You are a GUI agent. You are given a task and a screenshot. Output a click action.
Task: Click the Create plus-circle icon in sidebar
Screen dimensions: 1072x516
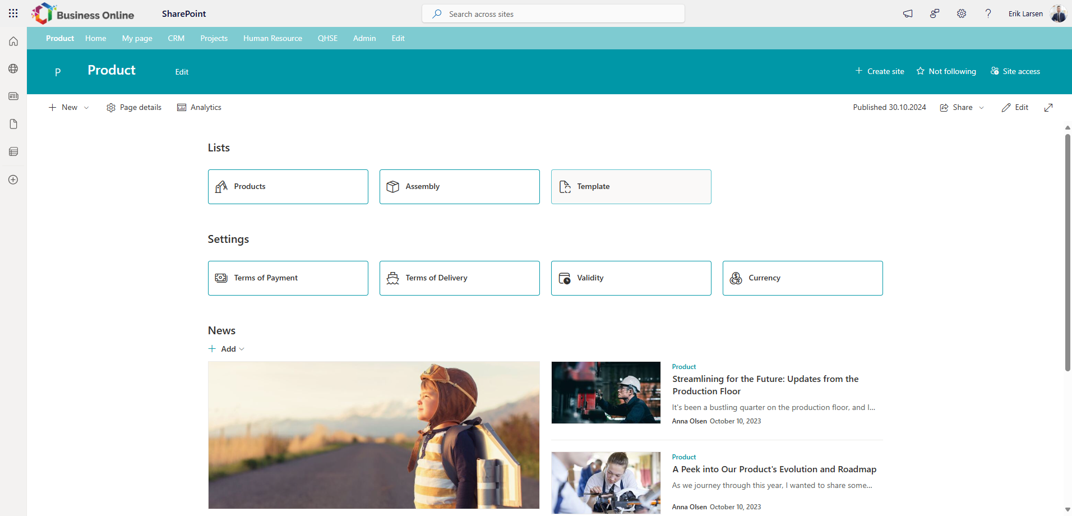(13, 179)
